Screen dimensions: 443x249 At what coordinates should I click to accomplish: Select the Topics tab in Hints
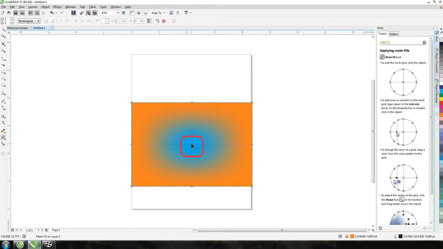pos(382,34)
